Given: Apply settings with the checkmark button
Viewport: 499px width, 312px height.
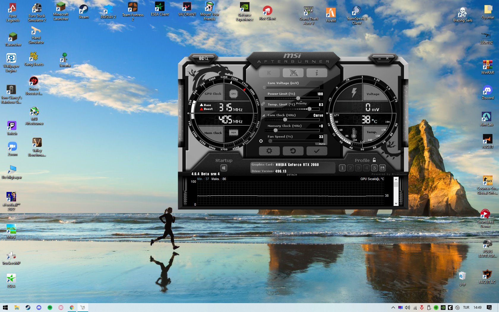Looking at the screenshot, I should tap(317, 151).
